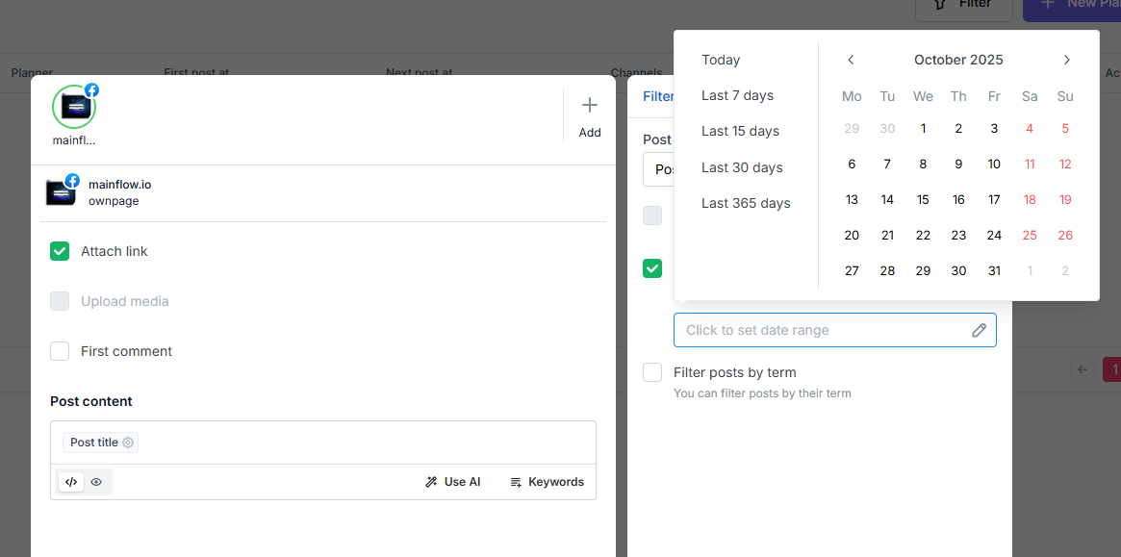Go to next month in calendar
Screen dimensions: 1121x557
point(1066,60)
